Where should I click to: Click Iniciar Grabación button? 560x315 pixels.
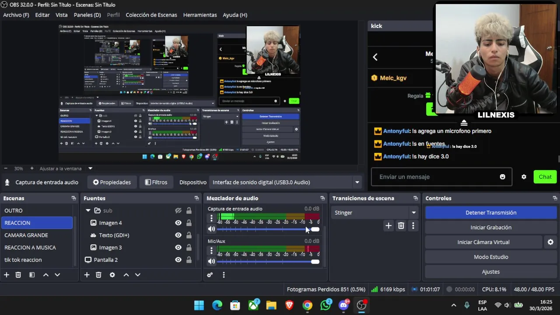click(491, 227)
